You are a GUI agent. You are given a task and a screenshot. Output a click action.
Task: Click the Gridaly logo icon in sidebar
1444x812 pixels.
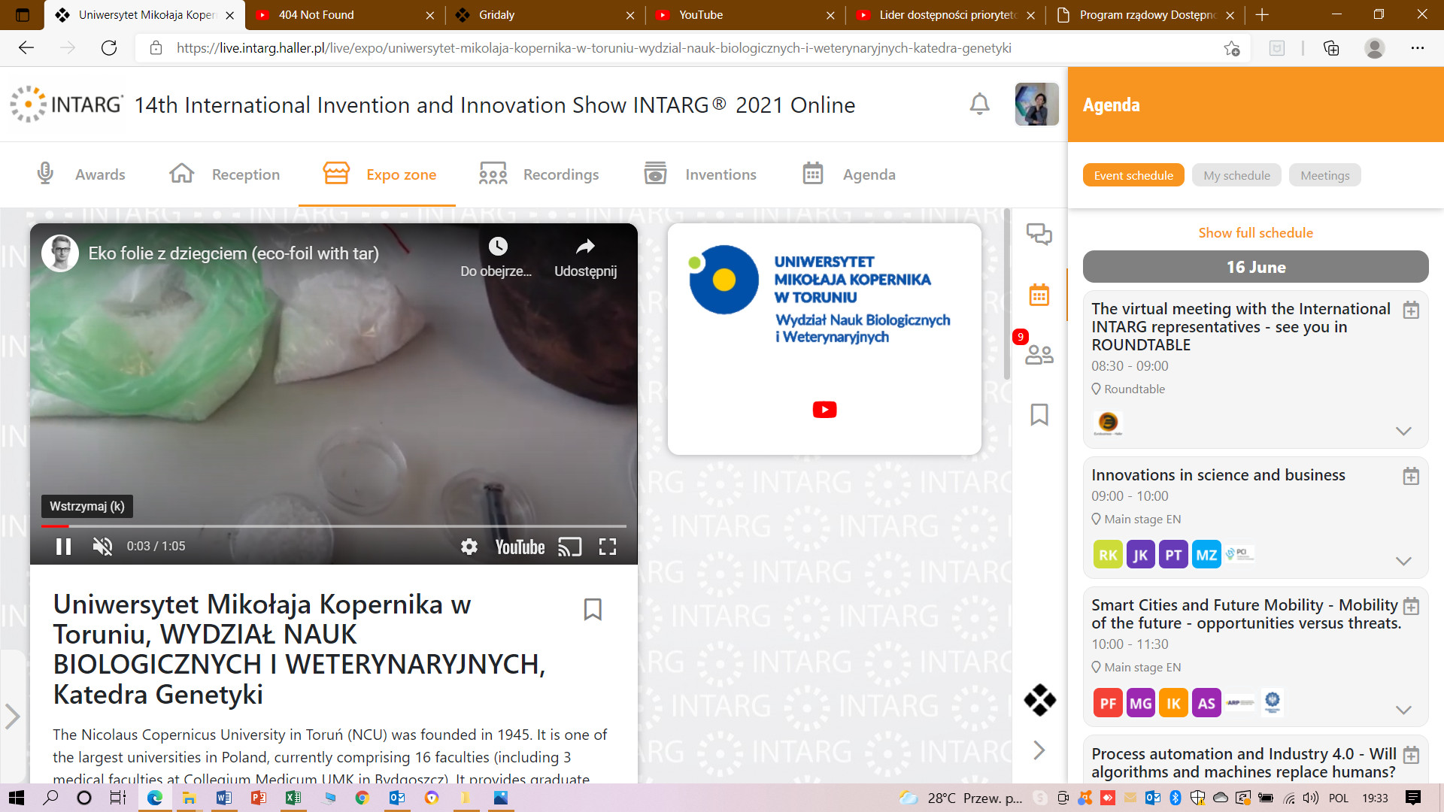point(1039,700)
